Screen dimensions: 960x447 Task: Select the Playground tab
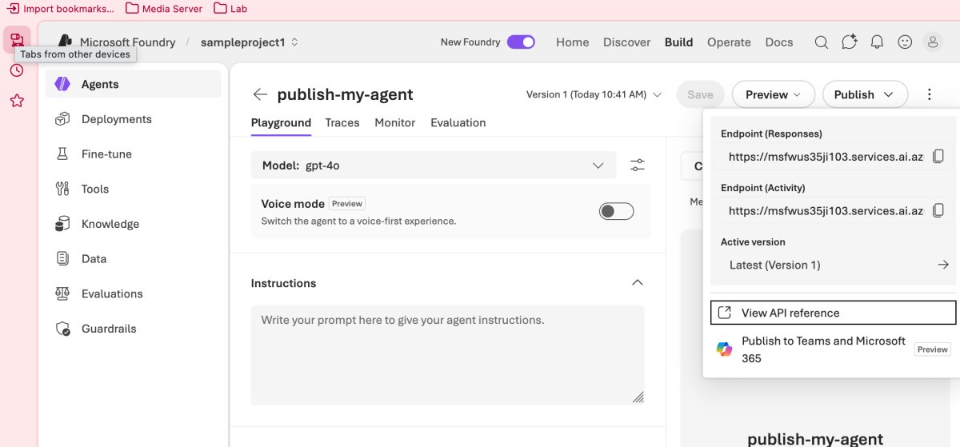[x=281, y=122]
